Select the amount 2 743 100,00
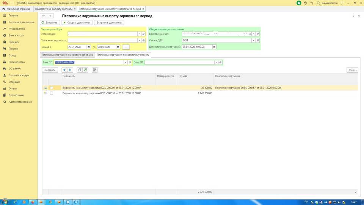The image size is (364, 205). 205,93
